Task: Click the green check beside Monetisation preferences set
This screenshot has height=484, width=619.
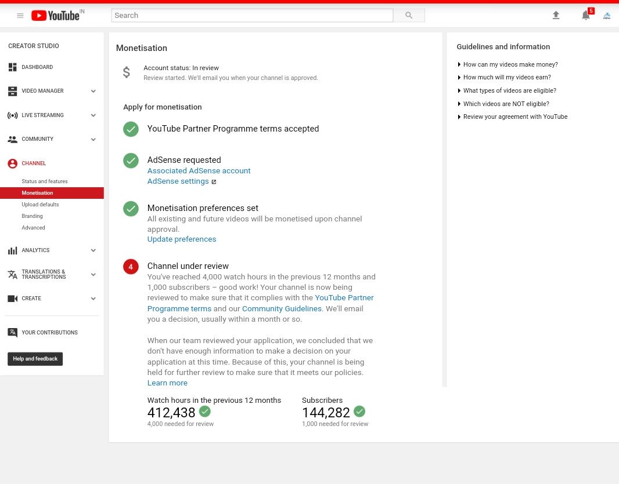Action: [131, 209]
